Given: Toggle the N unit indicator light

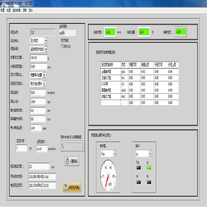Looking at the screenshot, I should pyautogui.click(x=139, y=182).
